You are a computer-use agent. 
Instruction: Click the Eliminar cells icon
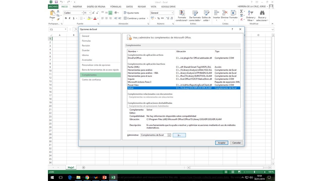(x=225, y=13)
